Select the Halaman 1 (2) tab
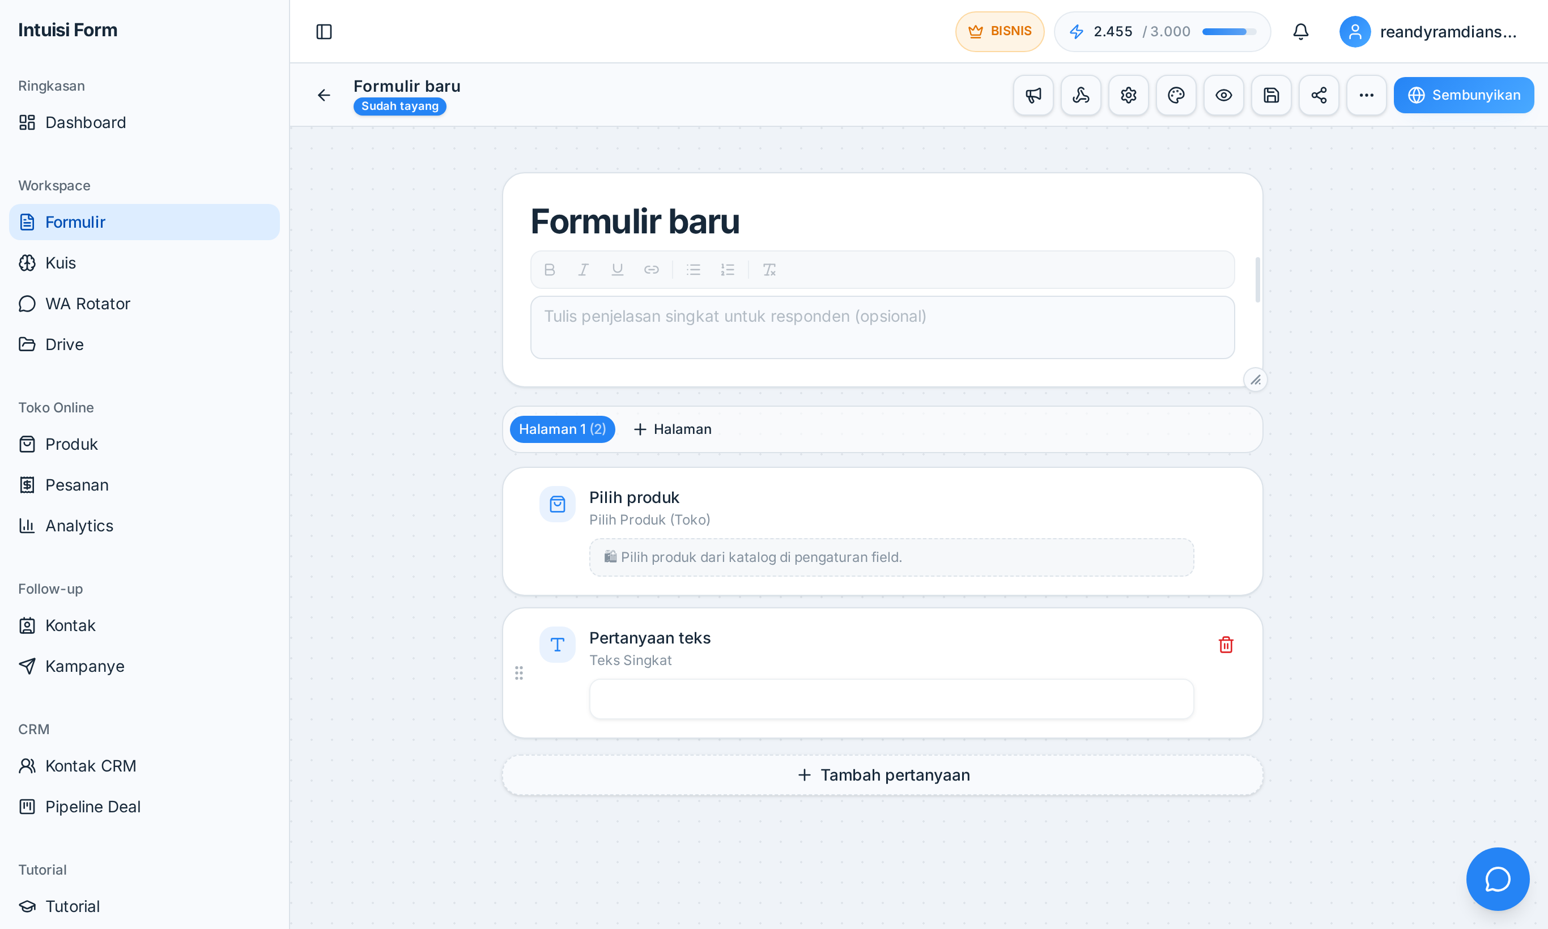The height and width of the screenshot is (929, 1548). (x=562, y=429)
